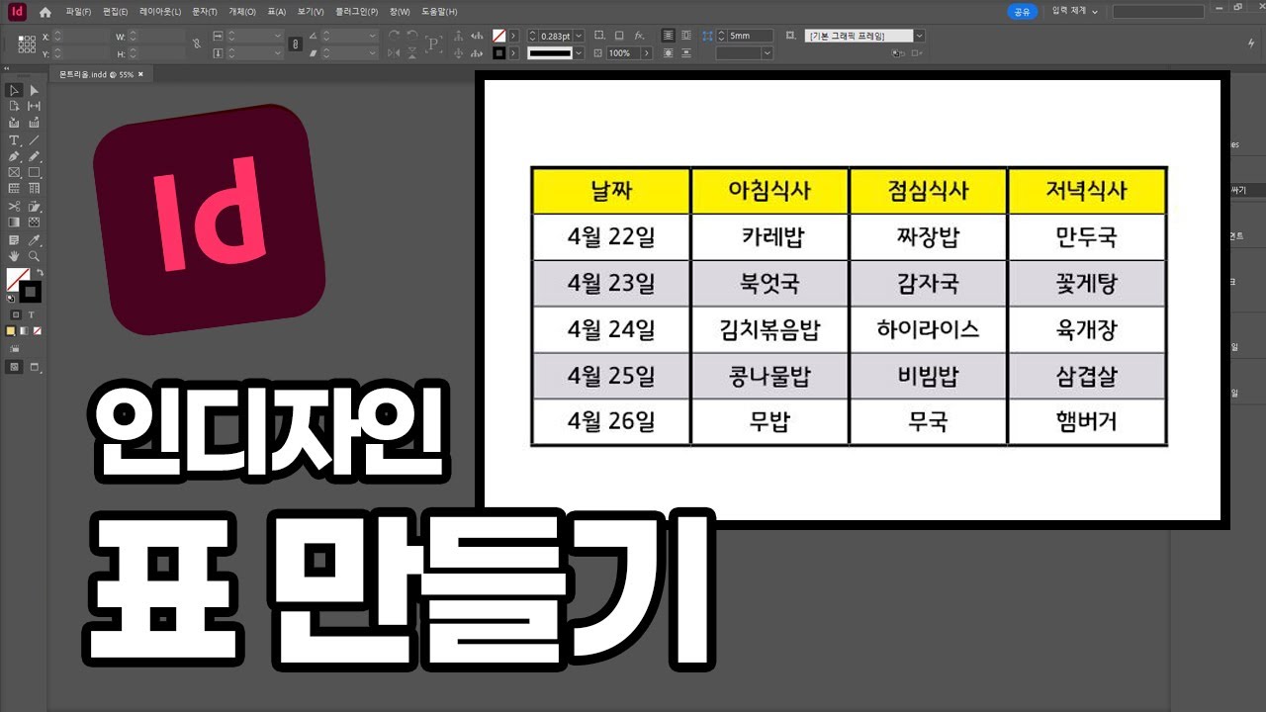Select the Direct Selection tool
The image size is (1266, 712).
click(34, 90)
